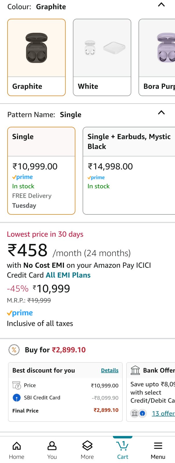The width and height of the screenshot is (175, 463).
Task: Choose Single + Earbuds, Mystic Black option
Action: point(129,171)
